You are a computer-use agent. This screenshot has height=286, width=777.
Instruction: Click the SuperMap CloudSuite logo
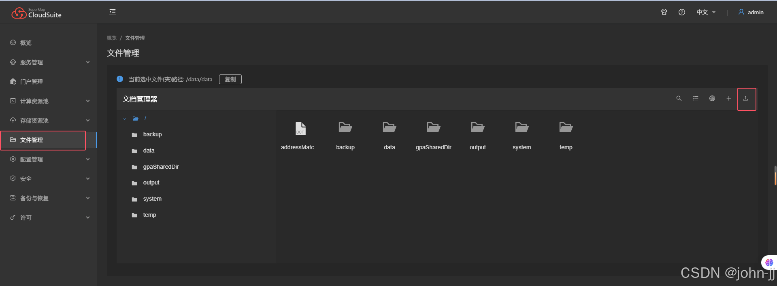[36, 13]
